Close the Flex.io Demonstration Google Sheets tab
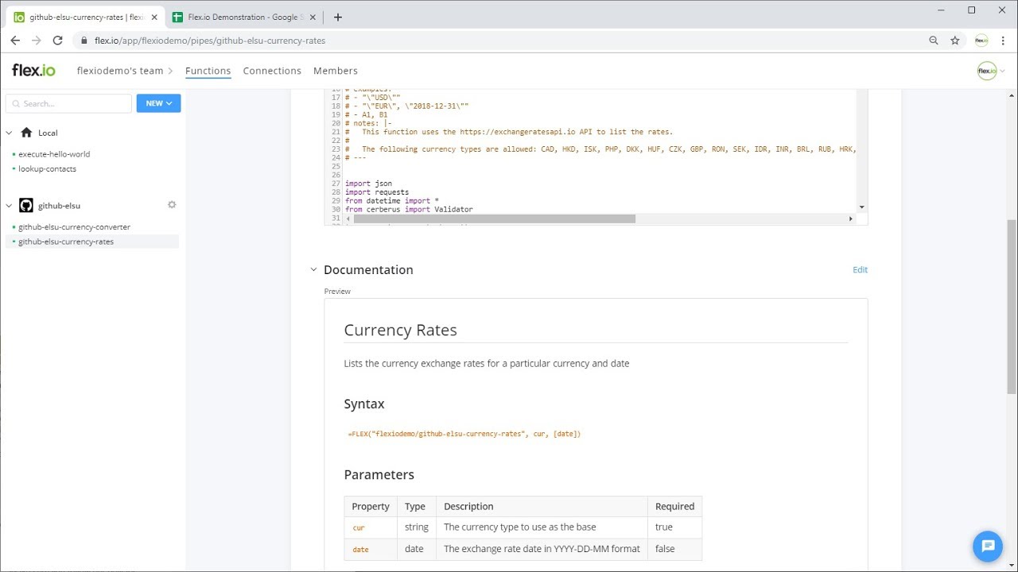 (x=313, y=17)
